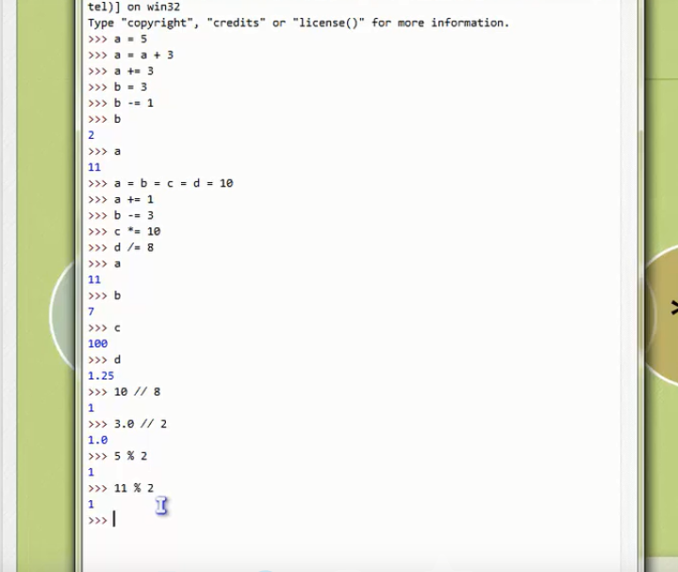Click the line "a = b = c = d = 10"
Image resolution: width=678 pixels, height=572 pixels.
[174, 183]
